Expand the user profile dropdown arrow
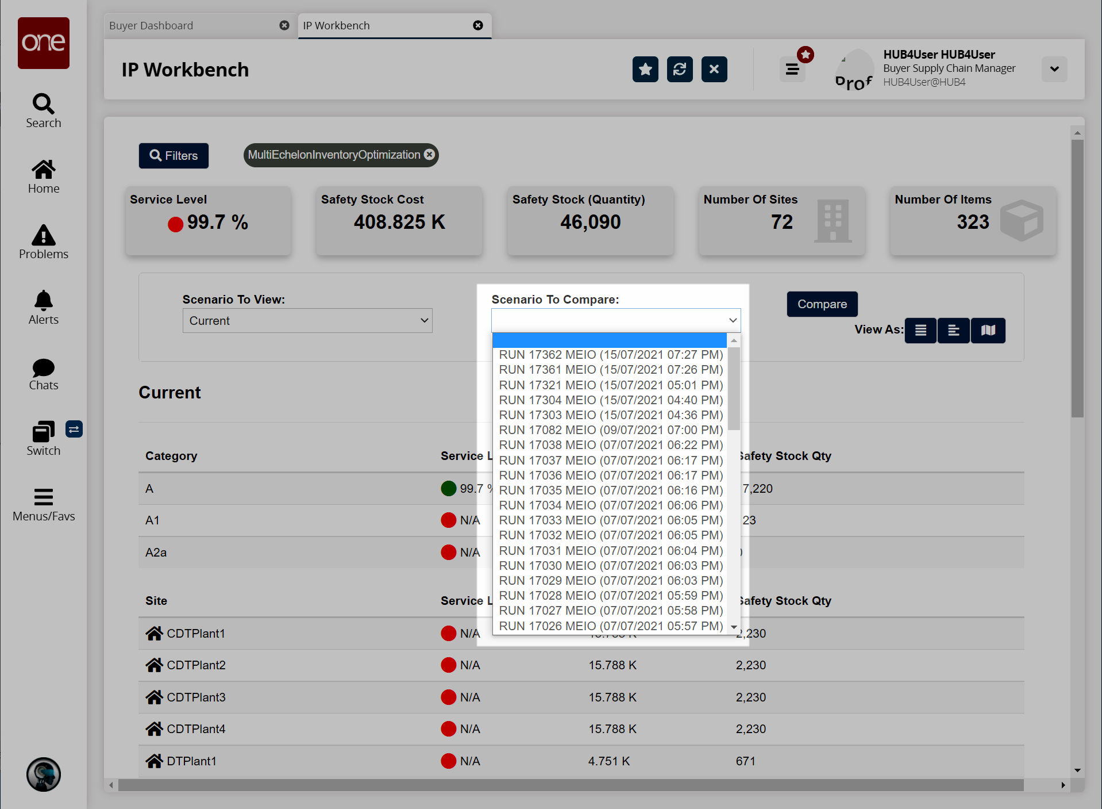The image size is (1102, 809). 1054,70
